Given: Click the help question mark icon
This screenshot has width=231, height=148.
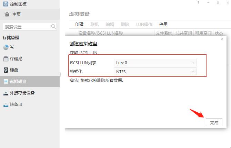Looking at the screenshot, I should point(198,2).
